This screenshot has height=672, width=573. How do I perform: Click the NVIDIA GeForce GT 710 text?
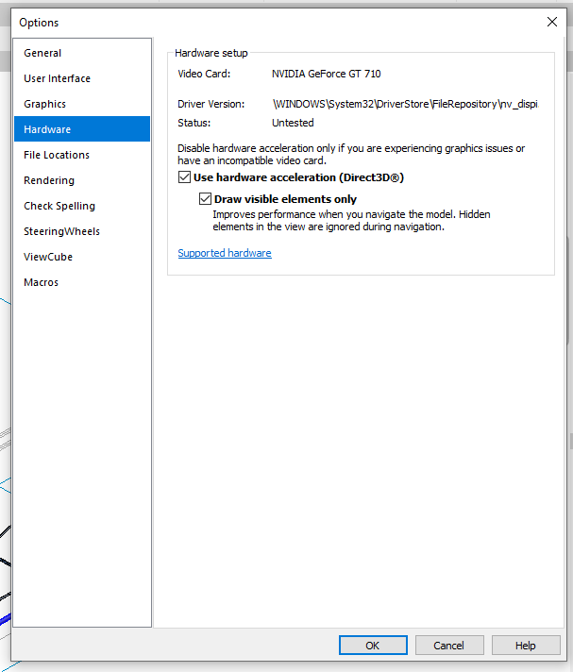(x=326, y=74)
